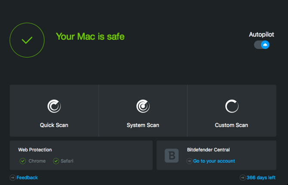The height and width of the screenshot is (185, 288).
Task: Click the 366 days left link
Action: click(x=261, y=178)
